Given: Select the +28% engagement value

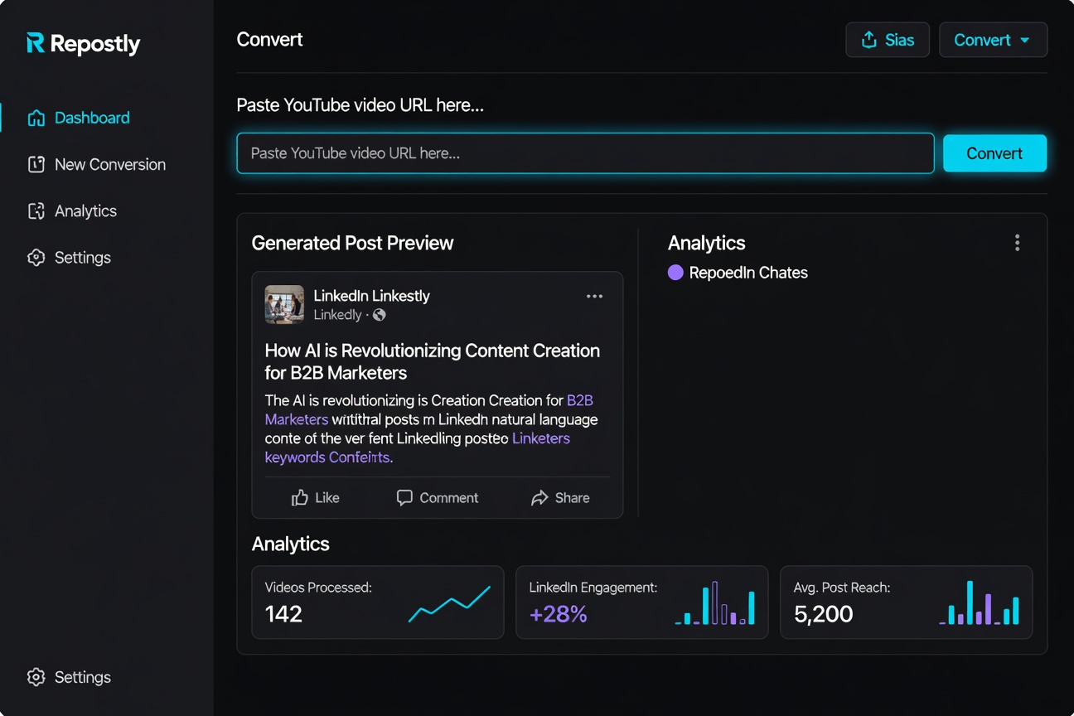Looking at the screenshot, I should click(x=559, y=614).
